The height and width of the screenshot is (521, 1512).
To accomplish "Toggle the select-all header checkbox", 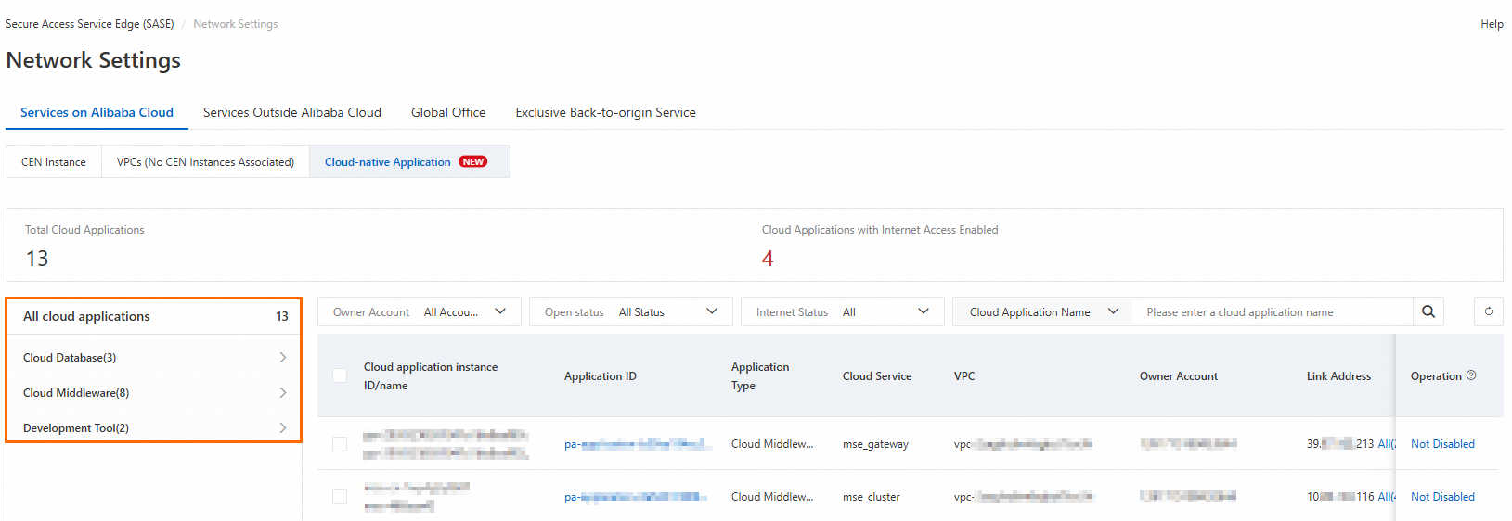I will tap(340, 375).
